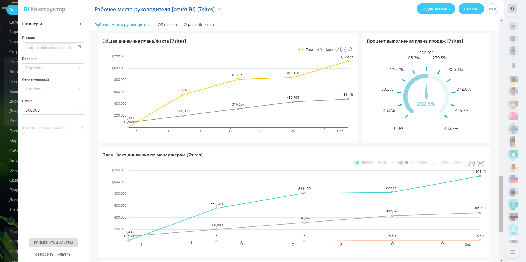The image size is (526, 262).
Task: Open the План dropdown showing 500000
Action: coord(53,110)
